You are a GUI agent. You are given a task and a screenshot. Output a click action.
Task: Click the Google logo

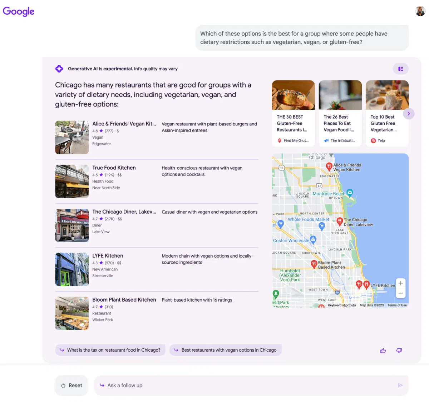click(19, 11)
